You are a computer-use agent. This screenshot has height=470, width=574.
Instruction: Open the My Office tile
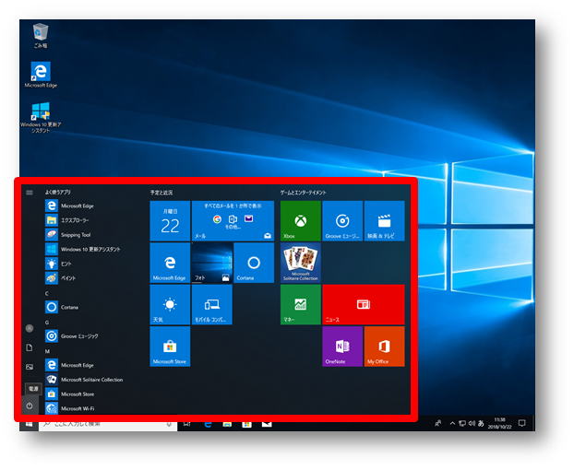(x=385, y=347)
